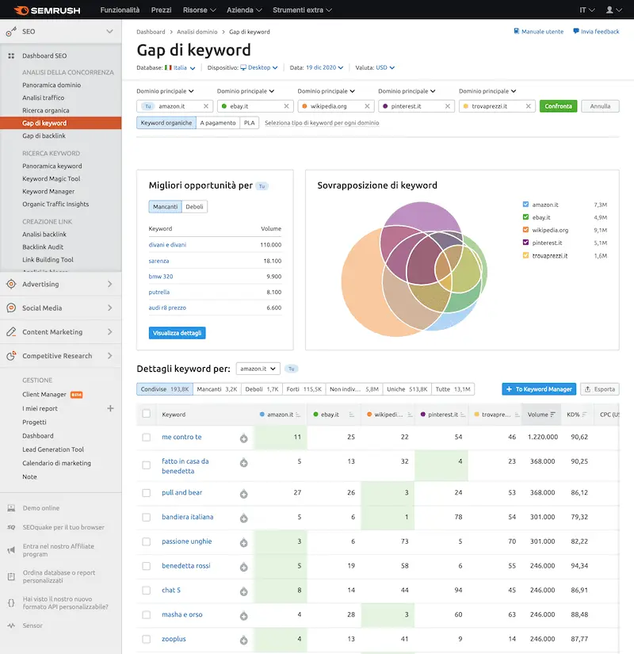
Task: Click the Ordina database report icon
Action: (x=11, y=576)
